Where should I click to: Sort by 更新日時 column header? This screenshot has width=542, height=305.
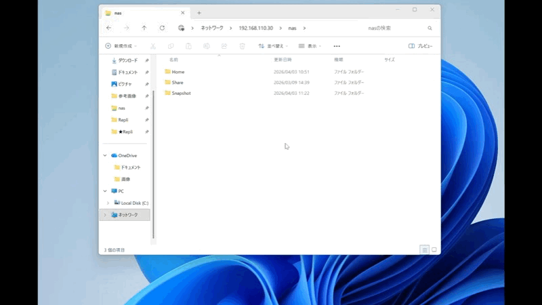(x=283, y=60)
